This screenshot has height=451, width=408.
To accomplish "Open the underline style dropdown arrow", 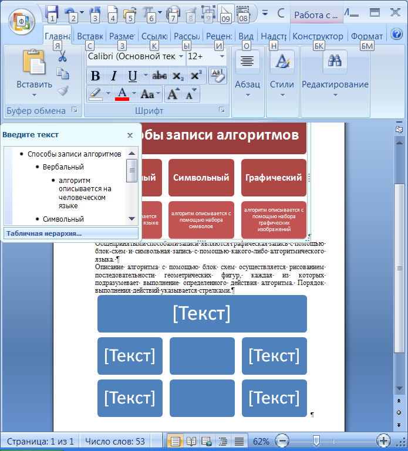I will pyautogui.click(x=146, y=75).
